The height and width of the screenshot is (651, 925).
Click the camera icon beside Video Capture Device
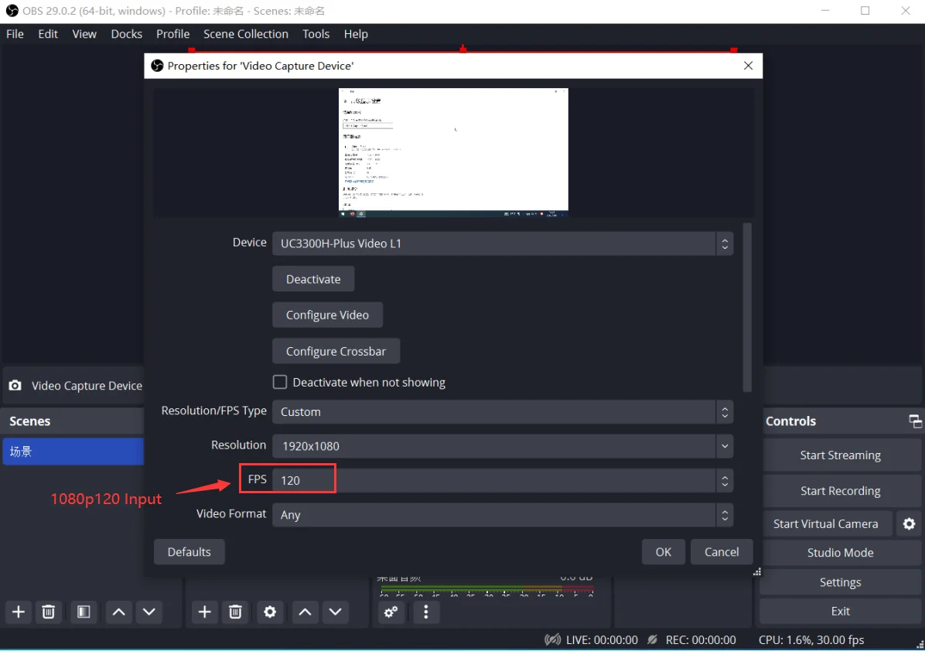tap(15, 385)
